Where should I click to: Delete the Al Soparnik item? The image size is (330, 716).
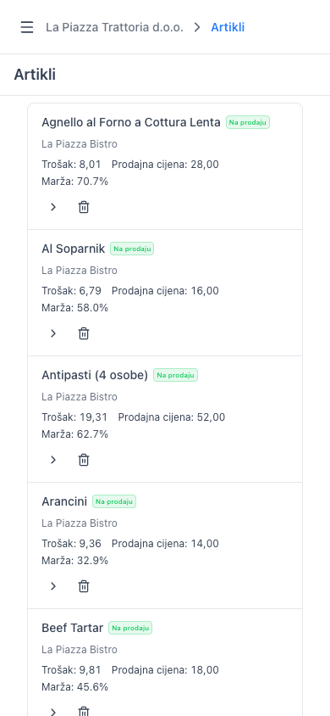84,333
